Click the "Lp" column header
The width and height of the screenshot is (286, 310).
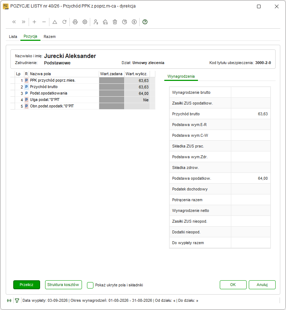tap(19, 74)
